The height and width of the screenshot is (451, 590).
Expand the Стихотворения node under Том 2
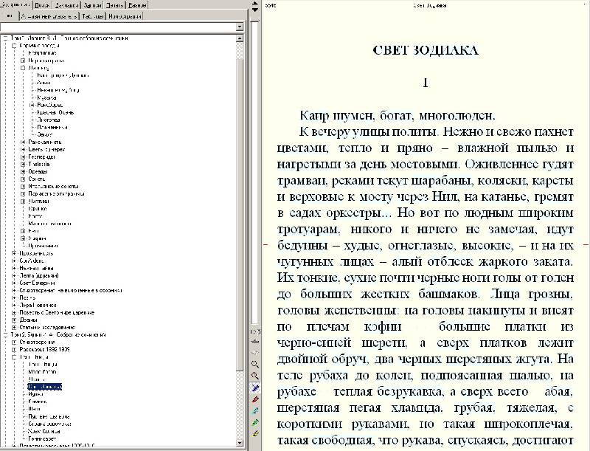click(x=14, y=342)
